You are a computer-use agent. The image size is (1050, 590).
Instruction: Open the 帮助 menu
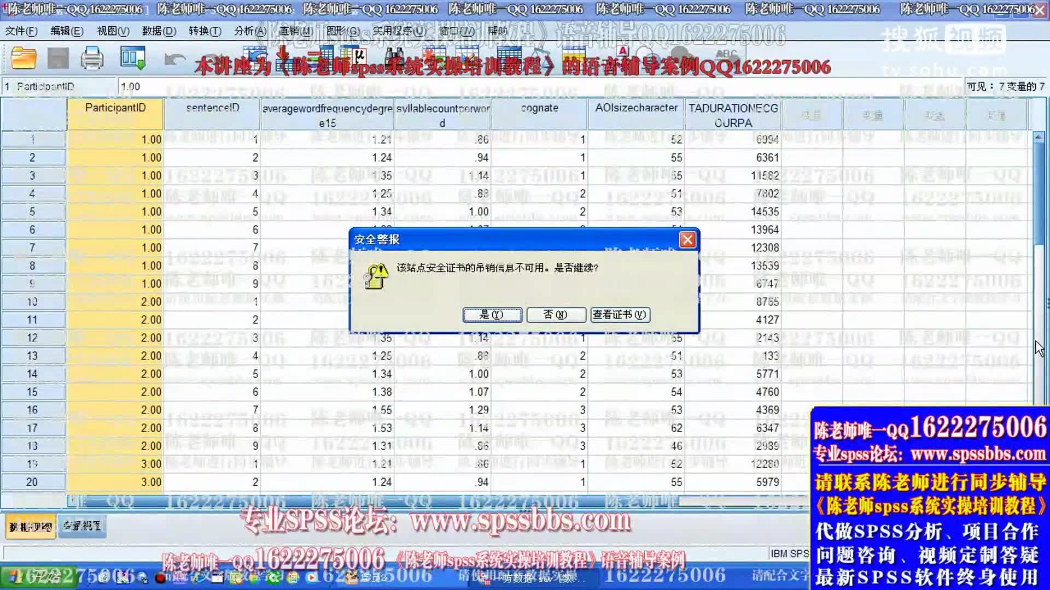[498, 31]
